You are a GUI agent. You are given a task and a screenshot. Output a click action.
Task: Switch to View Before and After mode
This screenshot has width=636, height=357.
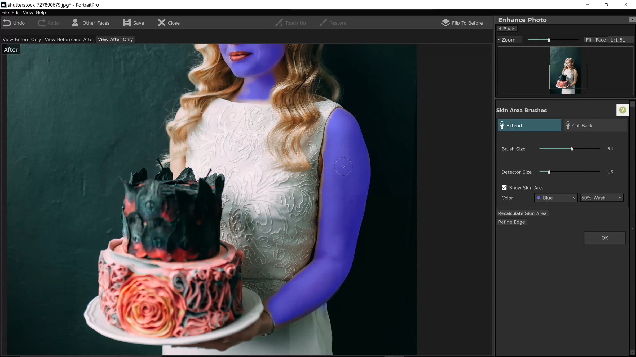[69, 39]
